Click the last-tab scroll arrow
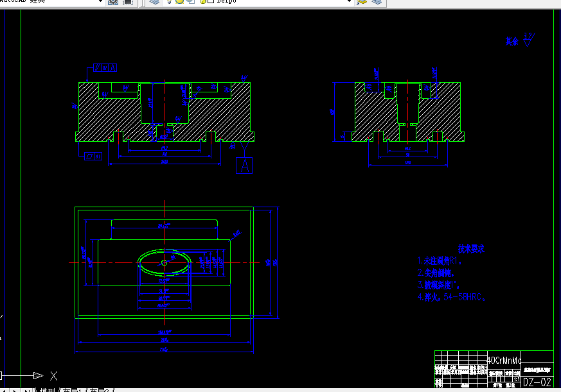This screenshot has width=561, height=392. click(x=27, y=390)
